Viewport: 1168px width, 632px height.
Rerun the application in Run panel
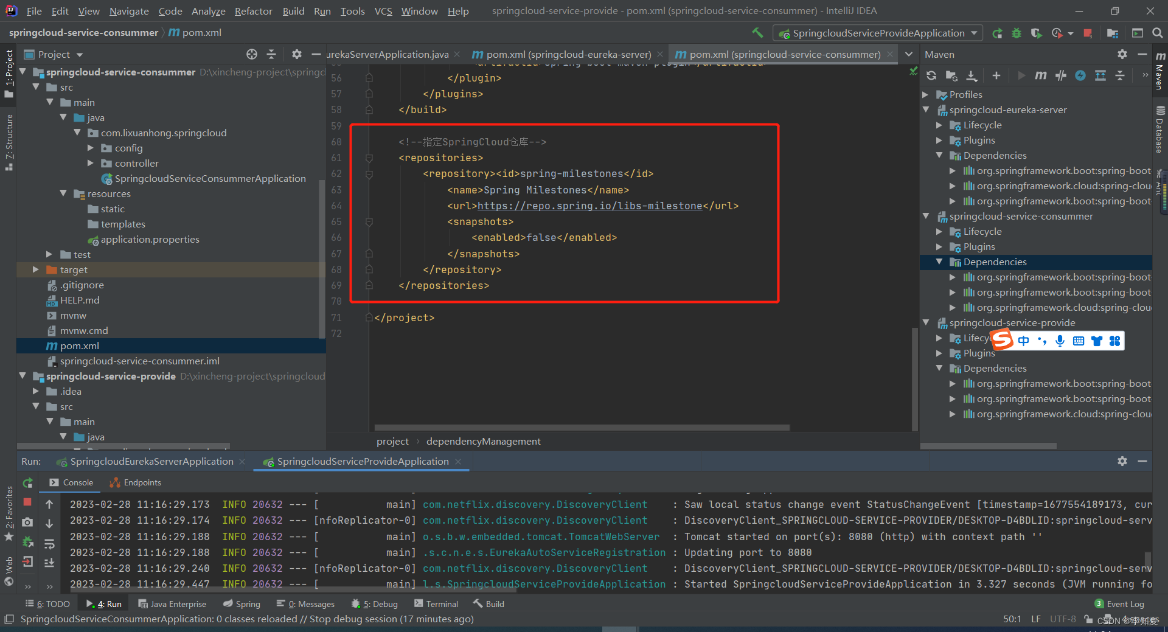click(27, 483)
